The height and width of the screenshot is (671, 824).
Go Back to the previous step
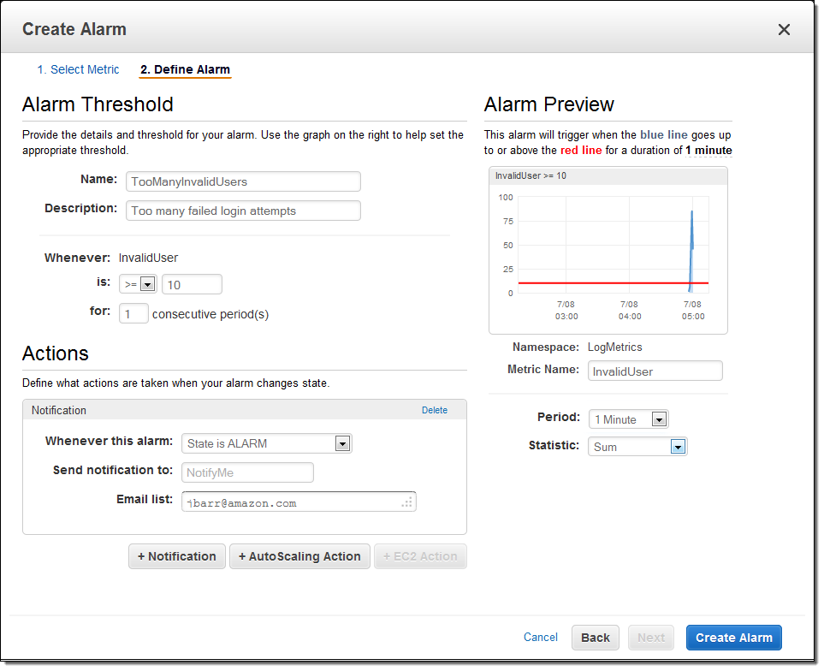[596, 638]
